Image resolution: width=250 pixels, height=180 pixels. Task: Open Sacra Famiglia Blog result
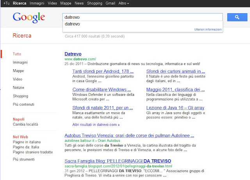(118, 161)
